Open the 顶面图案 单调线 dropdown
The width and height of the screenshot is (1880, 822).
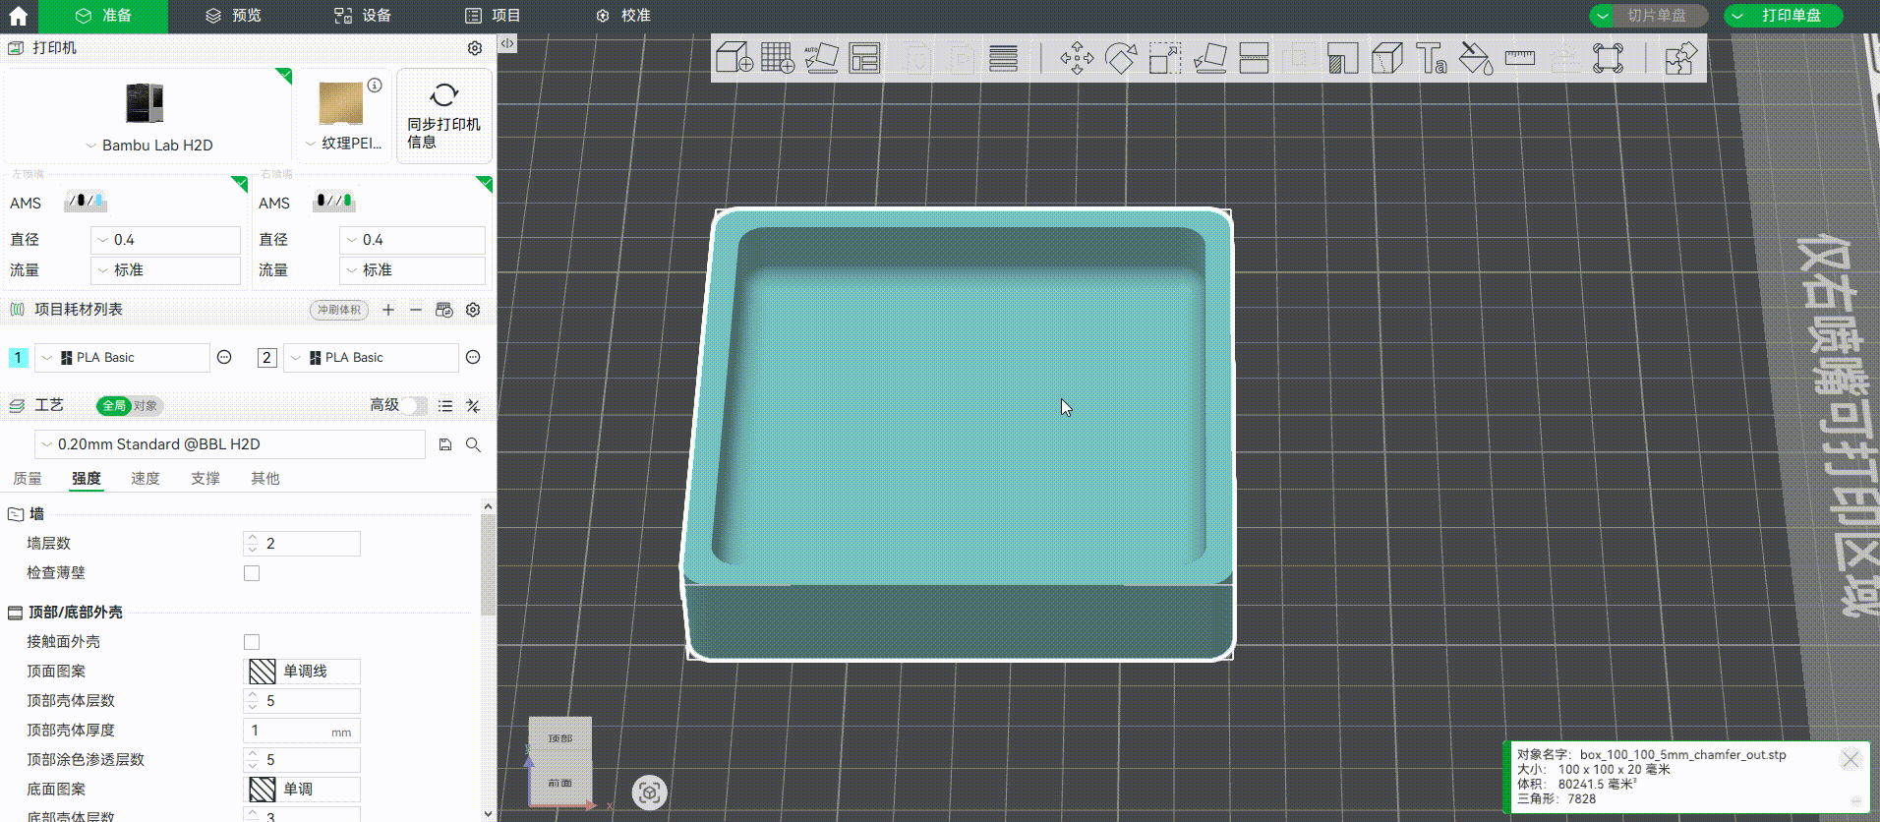click(302, 672)
